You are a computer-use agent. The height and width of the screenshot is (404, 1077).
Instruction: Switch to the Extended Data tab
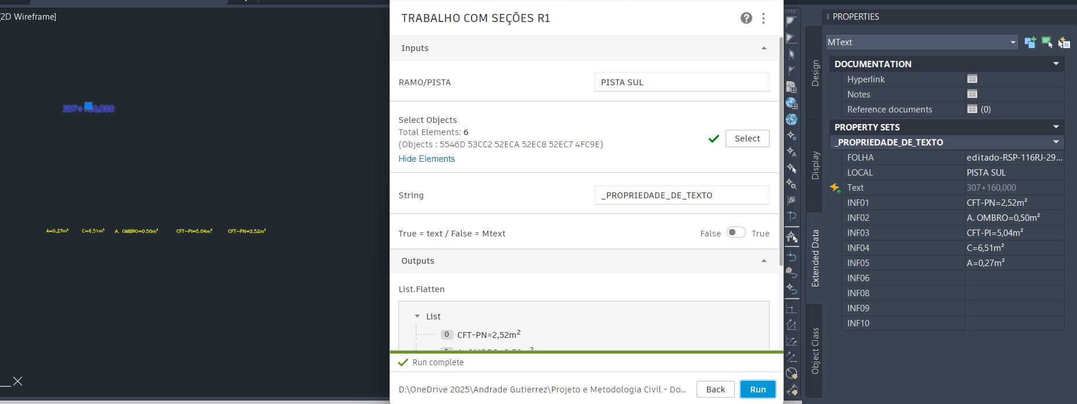tap(815, 258)
